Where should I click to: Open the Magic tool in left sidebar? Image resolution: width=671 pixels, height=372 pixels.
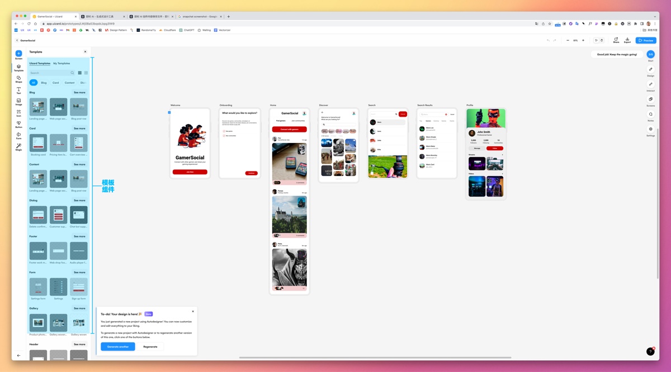18,147
